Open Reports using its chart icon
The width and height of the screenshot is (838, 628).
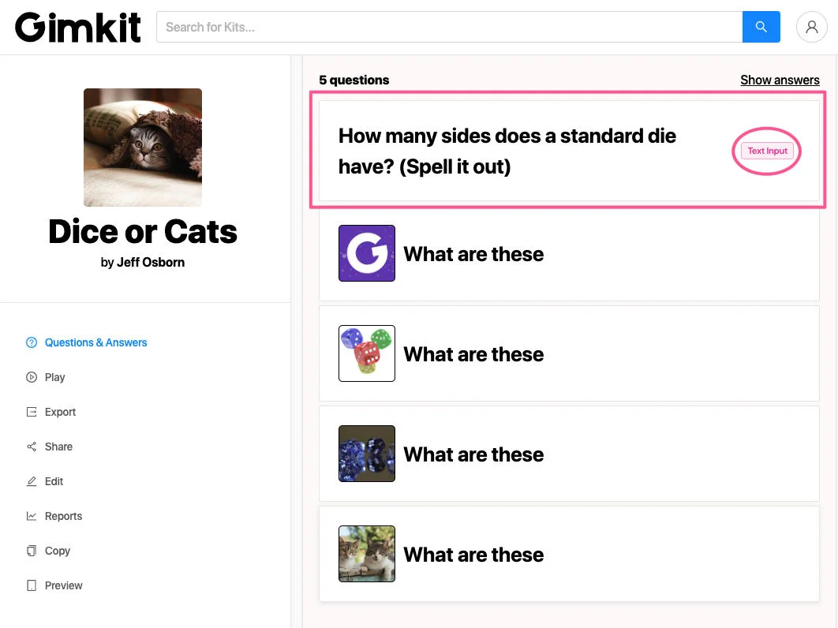tap(32, 516)
